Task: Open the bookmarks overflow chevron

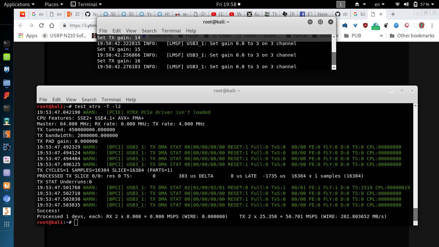Action: click(x=381, y=35)
